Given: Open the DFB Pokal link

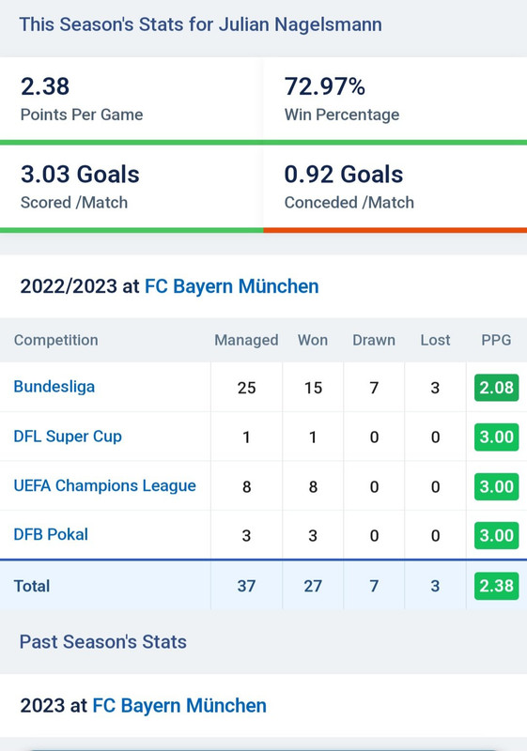Looking at the screenshot, I should click(51, 534).
